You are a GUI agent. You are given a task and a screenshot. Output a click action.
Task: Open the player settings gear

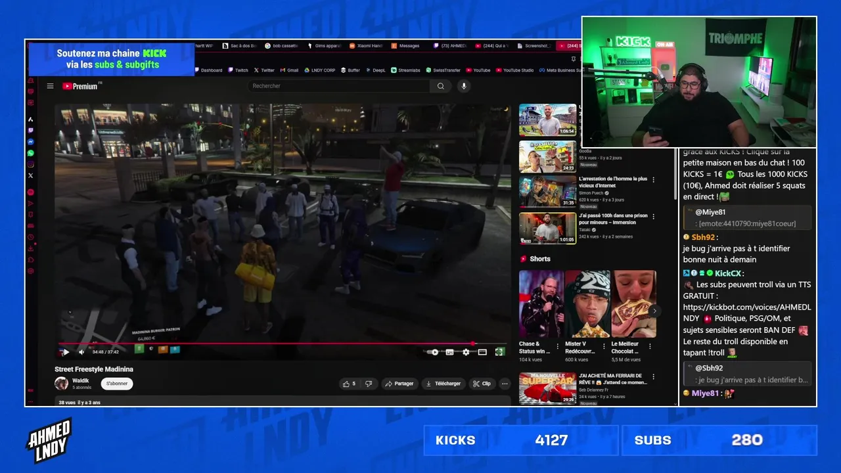[x=466, y=352]
